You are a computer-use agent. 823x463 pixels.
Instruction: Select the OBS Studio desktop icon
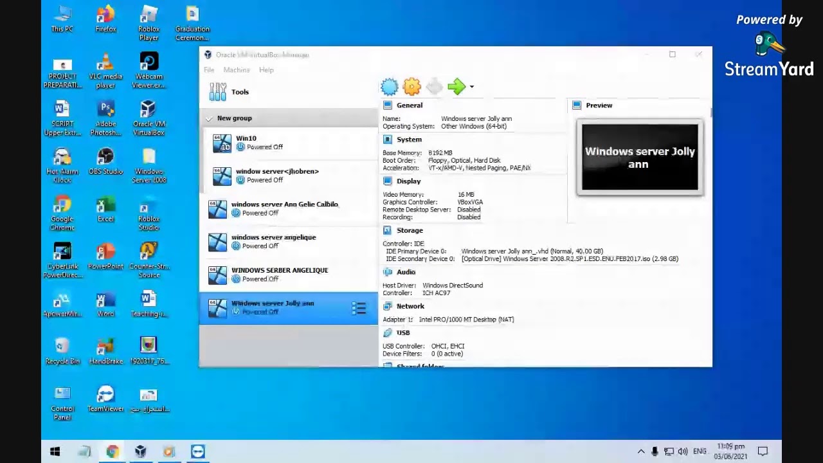[x=105, y=162]
